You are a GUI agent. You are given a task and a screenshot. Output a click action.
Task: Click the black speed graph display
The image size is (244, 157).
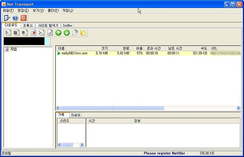point(24,41)
